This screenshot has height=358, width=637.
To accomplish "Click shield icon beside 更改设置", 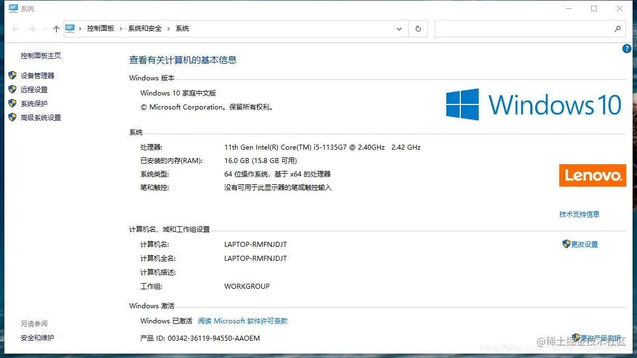I will [567, 244].
